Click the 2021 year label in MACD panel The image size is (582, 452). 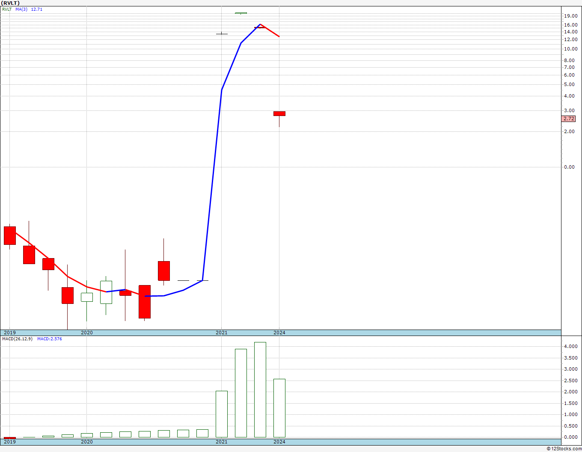coord(222,442)
